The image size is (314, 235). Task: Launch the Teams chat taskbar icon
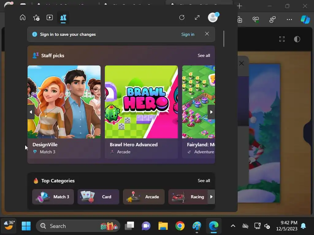click(146, 226)
